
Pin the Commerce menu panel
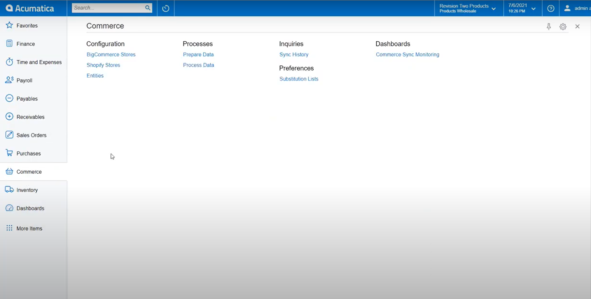point(549,27)
